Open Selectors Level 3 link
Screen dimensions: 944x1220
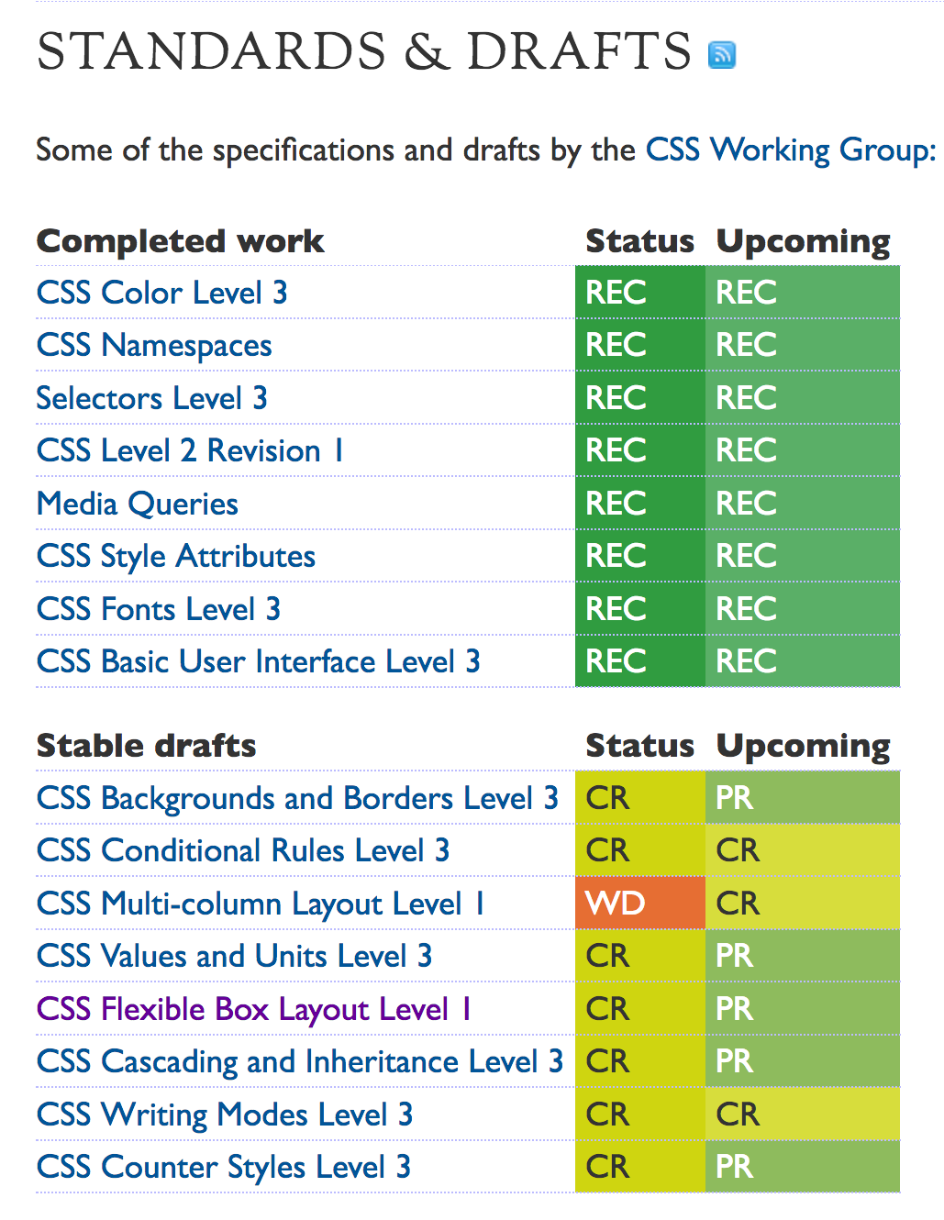pyautogui.click(x=151, y=398)
